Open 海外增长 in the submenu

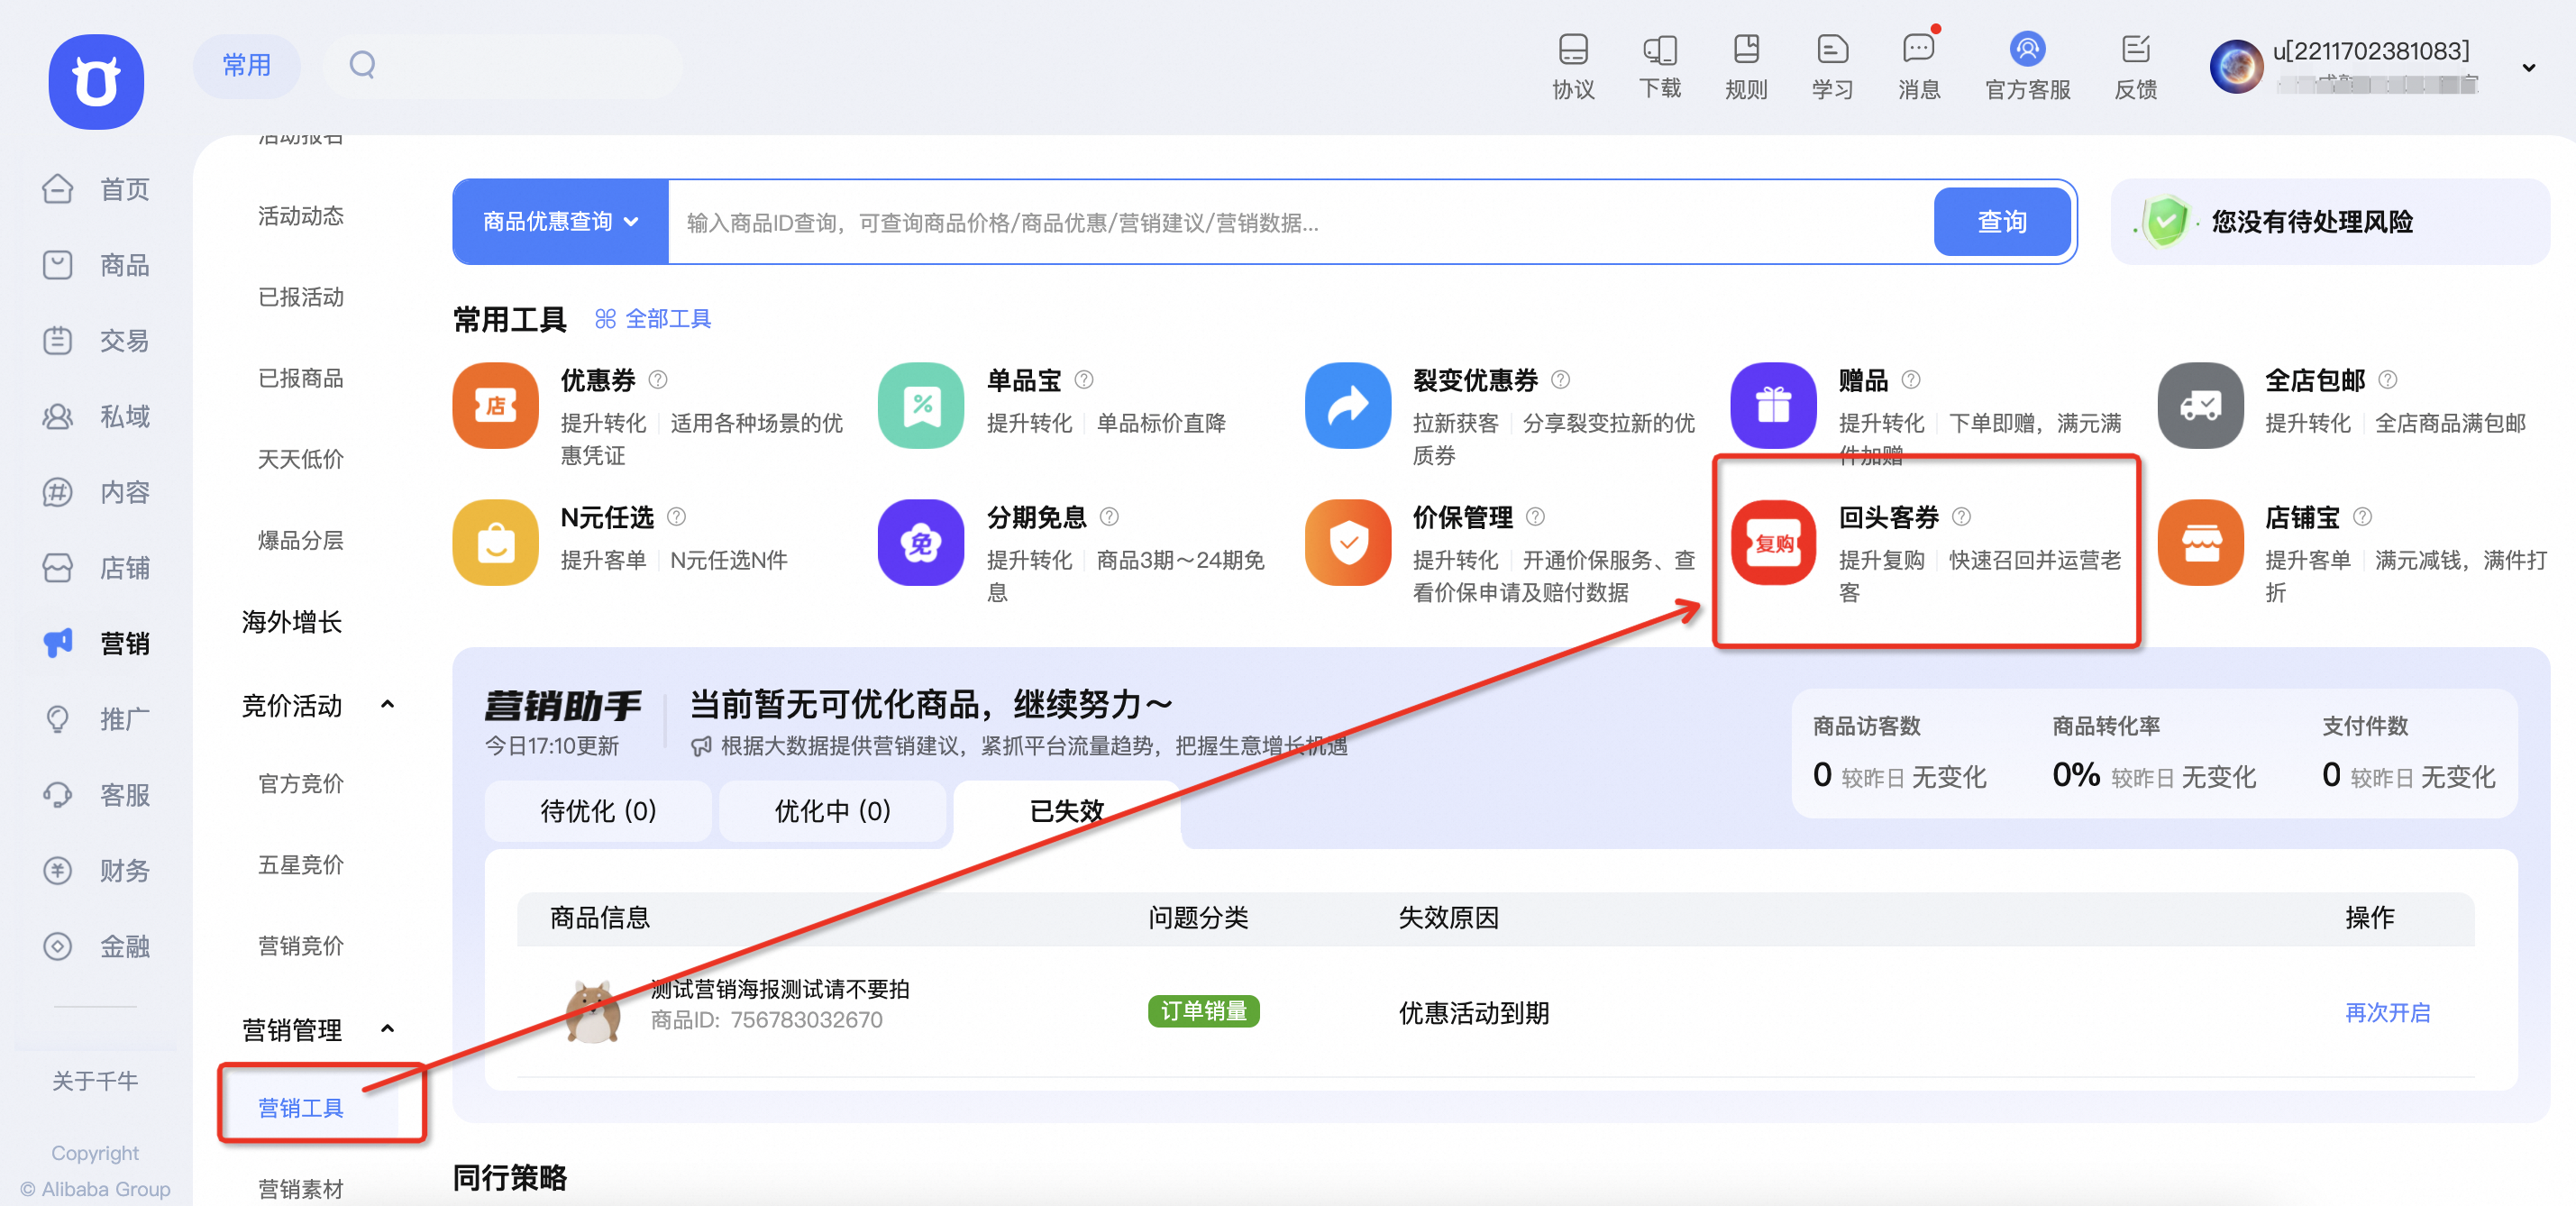(292, 622)
